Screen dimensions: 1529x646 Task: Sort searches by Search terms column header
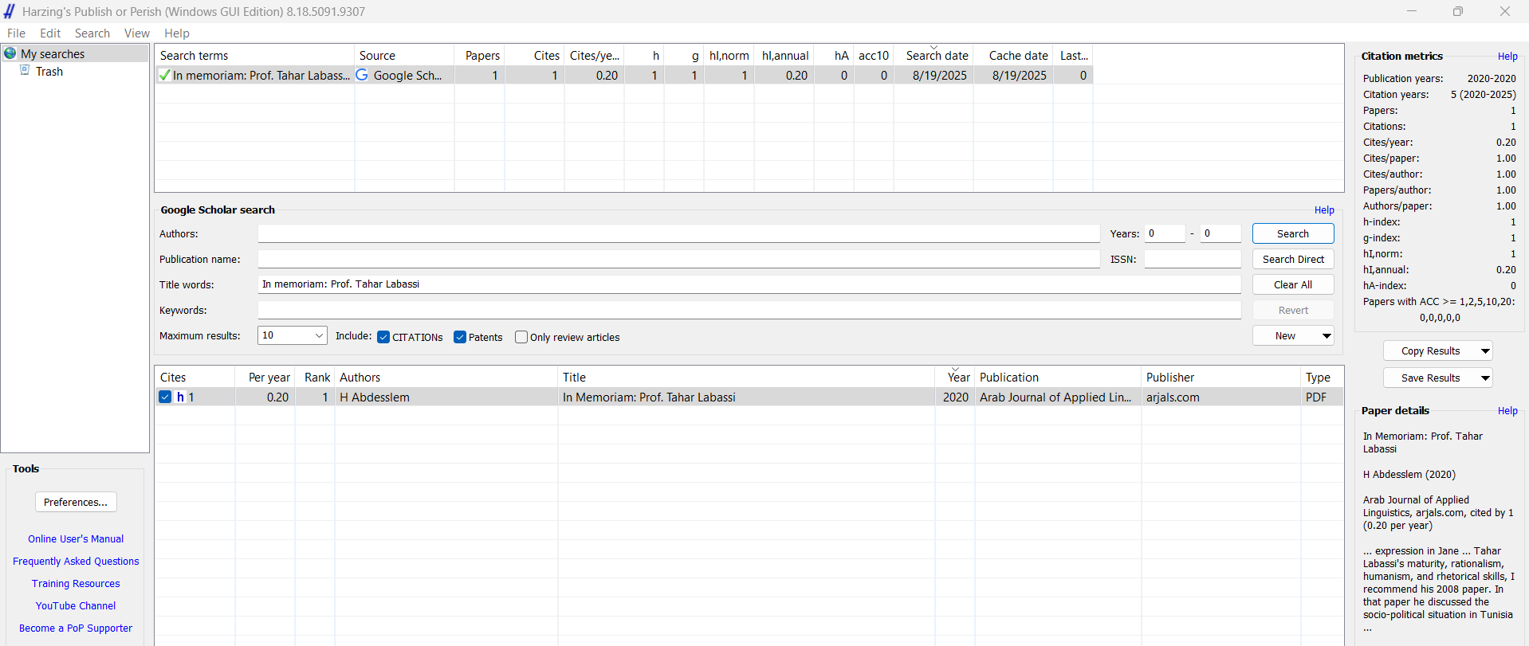[x=254, y=55]
